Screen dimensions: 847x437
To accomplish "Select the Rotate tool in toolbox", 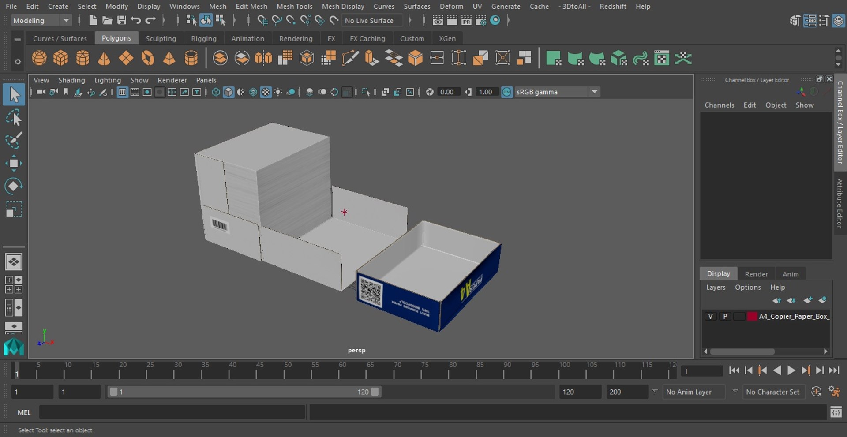I will (x=14, y=186).
